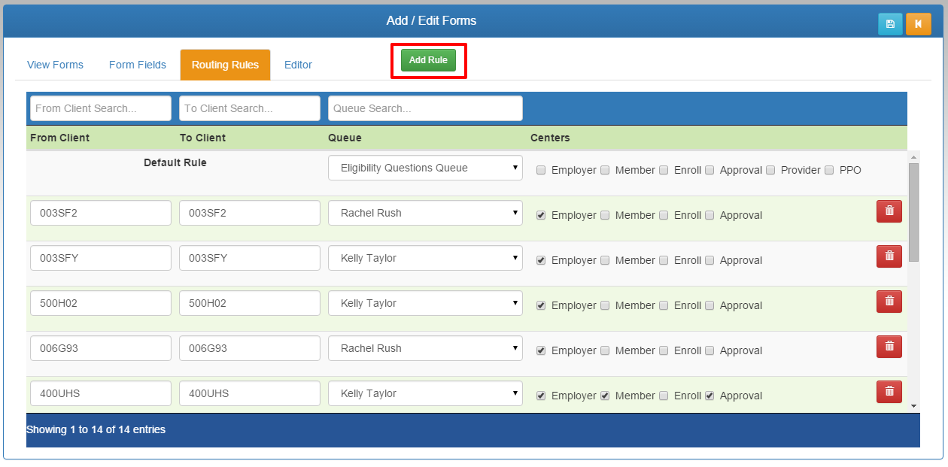
Task: Delete the 400UHS routing rule
Action: coord(889,392)
